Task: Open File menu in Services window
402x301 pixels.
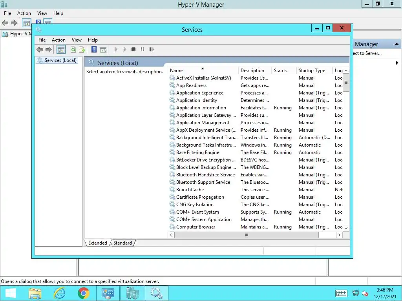Action: 42,40
